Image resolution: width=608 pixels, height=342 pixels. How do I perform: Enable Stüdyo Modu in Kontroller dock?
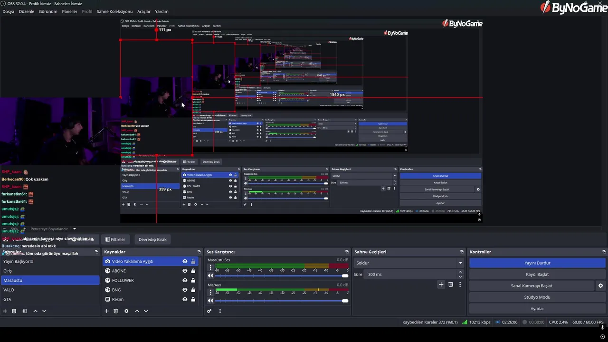click(537, 297)
